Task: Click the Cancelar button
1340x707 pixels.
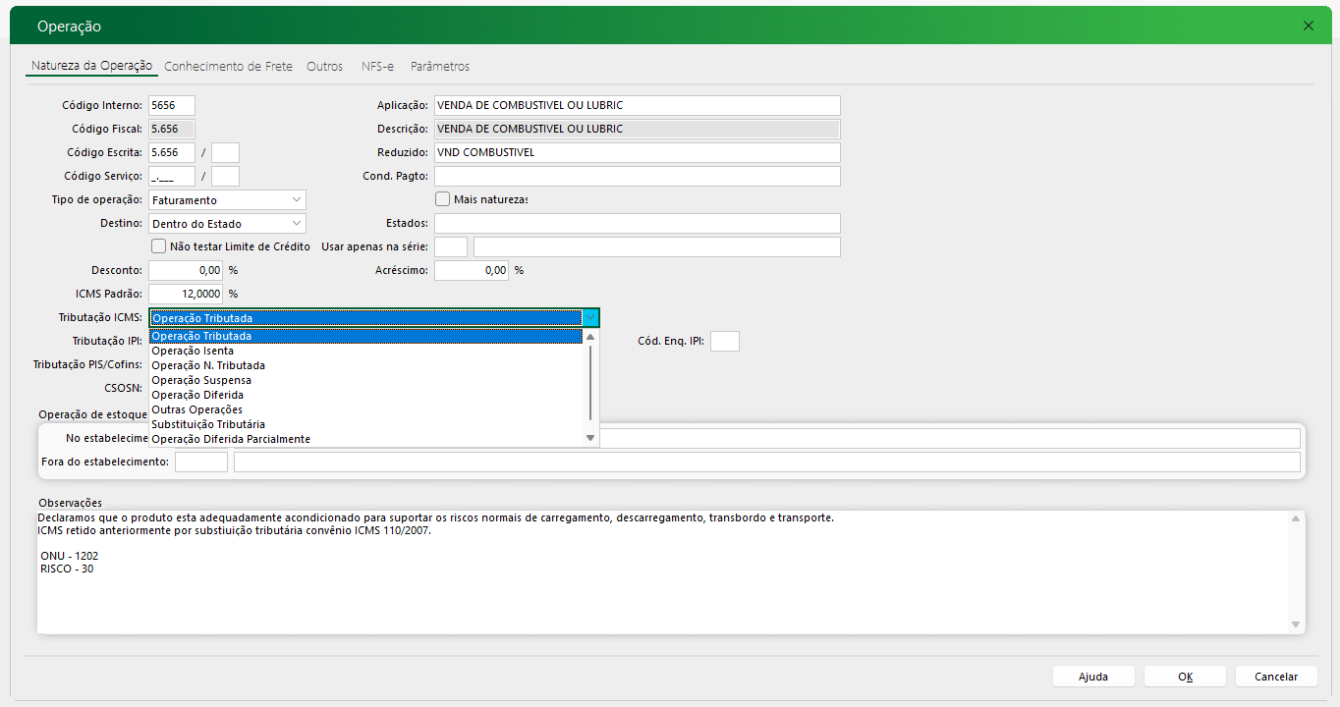Action: (x=1276, y=677)
